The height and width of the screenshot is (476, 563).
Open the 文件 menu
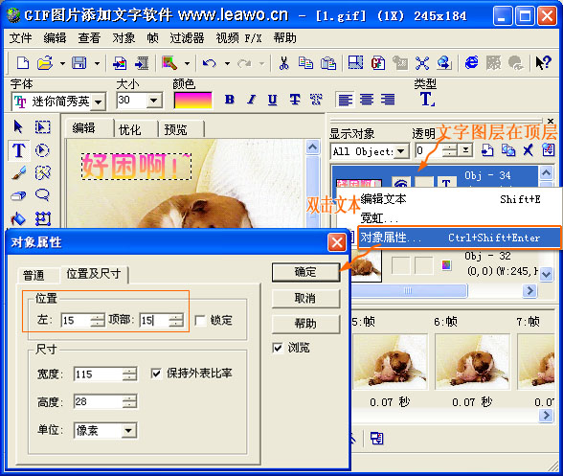coord(20,38)
